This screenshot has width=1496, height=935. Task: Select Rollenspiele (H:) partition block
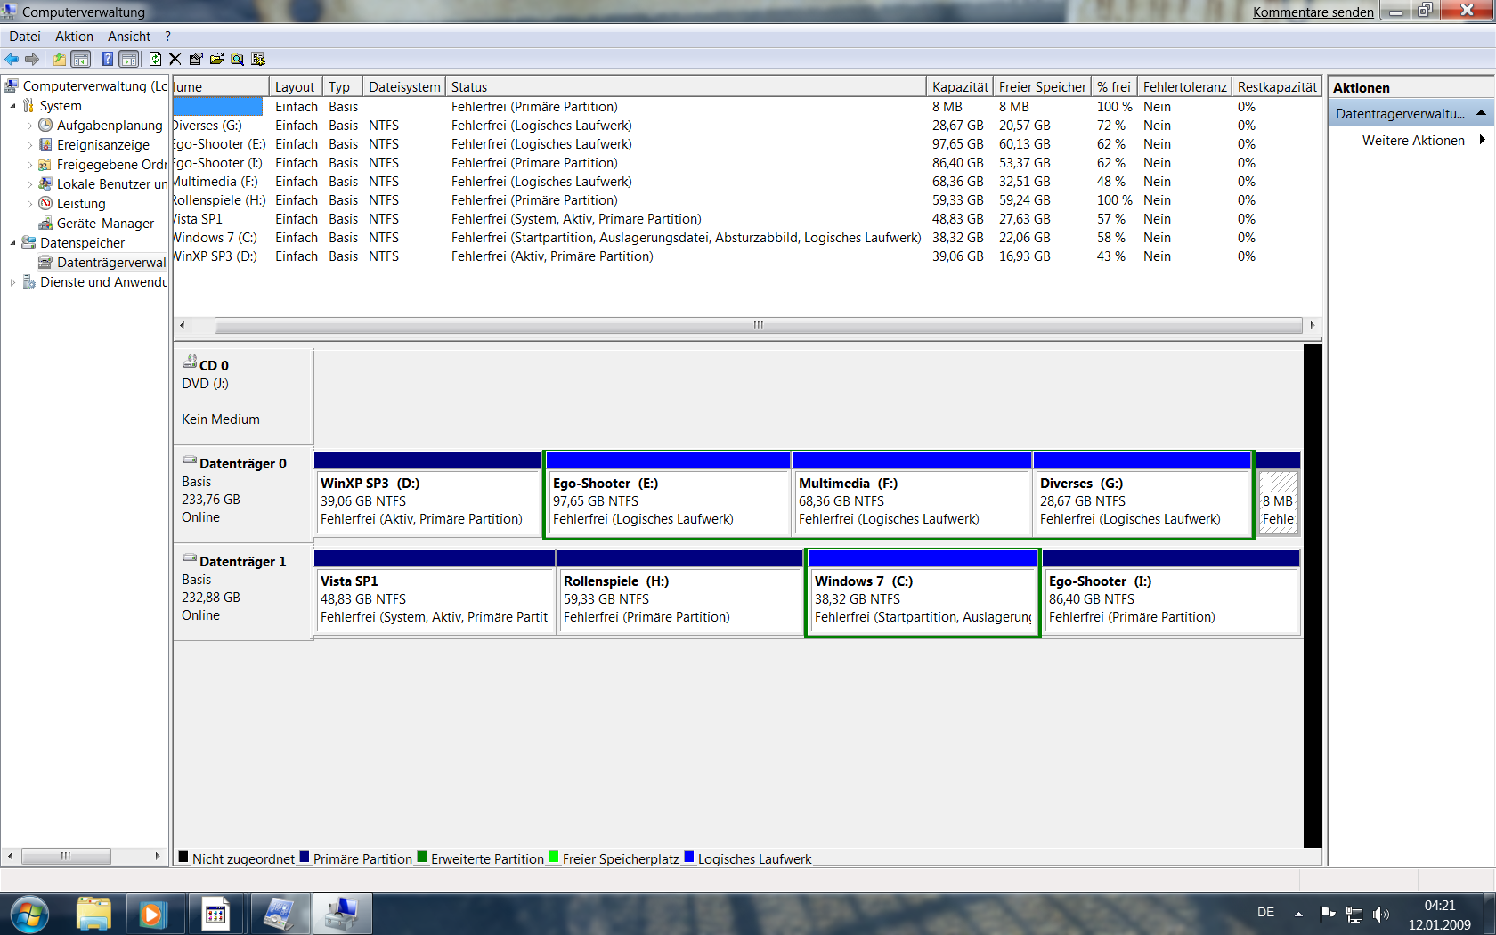679,593
